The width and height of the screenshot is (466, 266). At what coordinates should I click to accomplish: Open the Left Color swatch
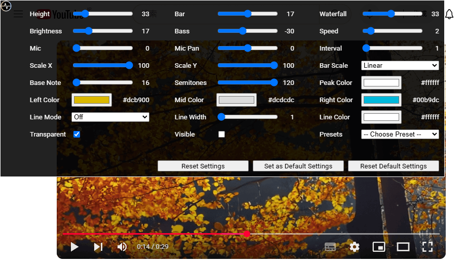coord(92,100)
